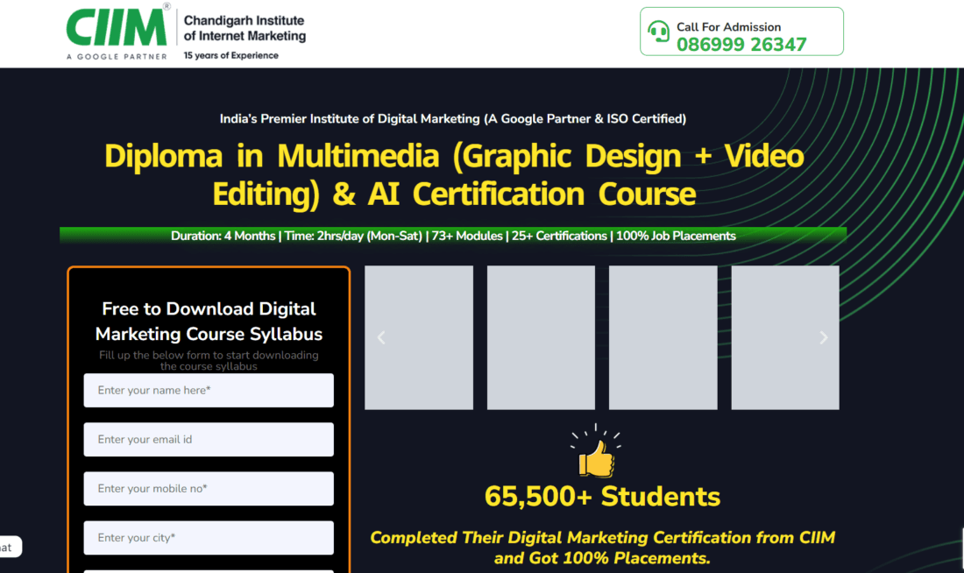Click the phone number 086999 26347
Viewport: 964px width, 573px height.
[741, 44]
